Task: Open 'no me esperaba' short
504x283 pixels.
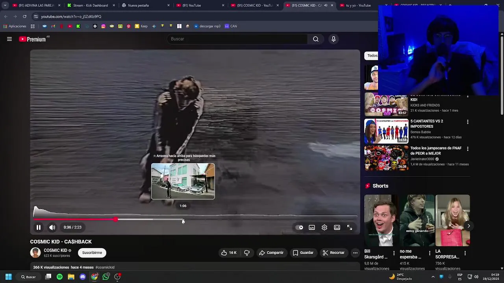Action: (417, 220)
